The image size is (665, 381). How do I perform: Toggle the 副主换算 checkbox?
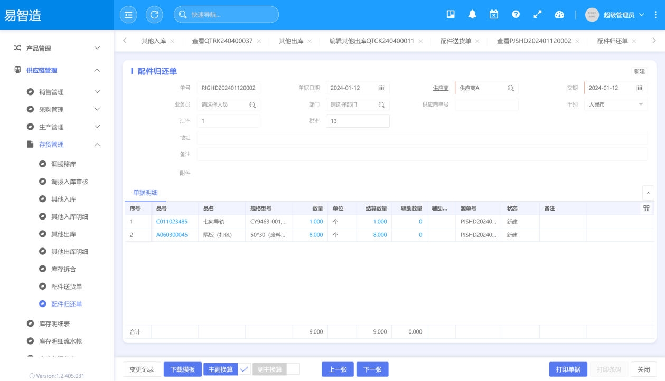[x=293, y=369]
